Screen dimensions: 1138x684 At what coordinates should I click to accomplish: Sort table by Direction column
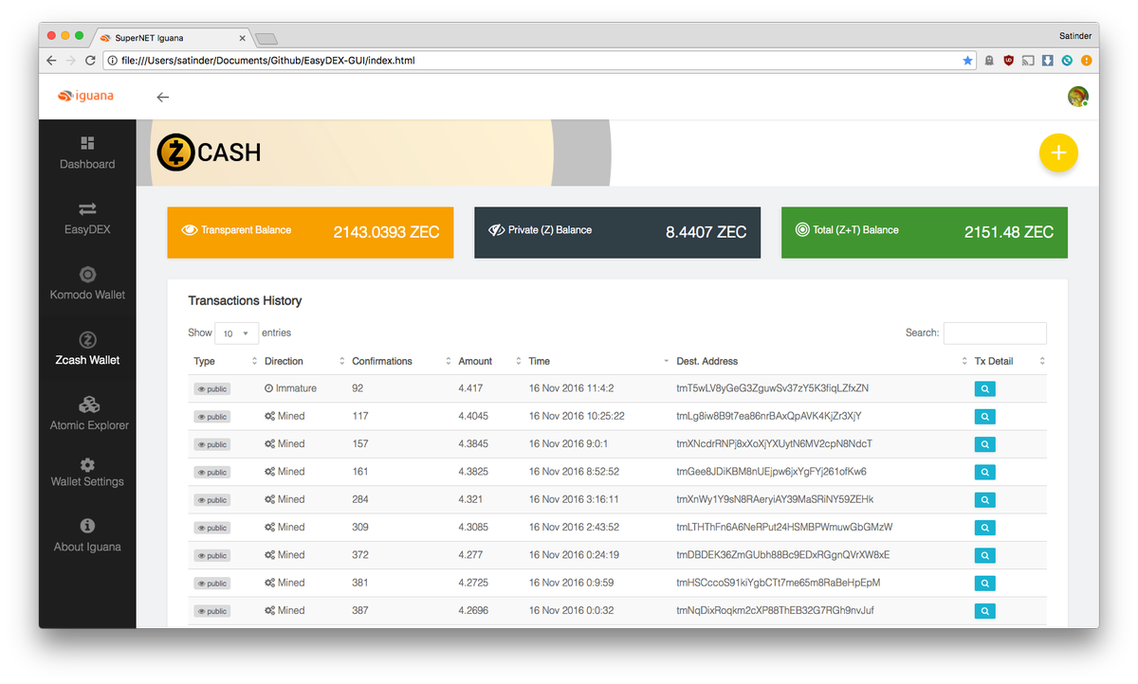[303, 361]
